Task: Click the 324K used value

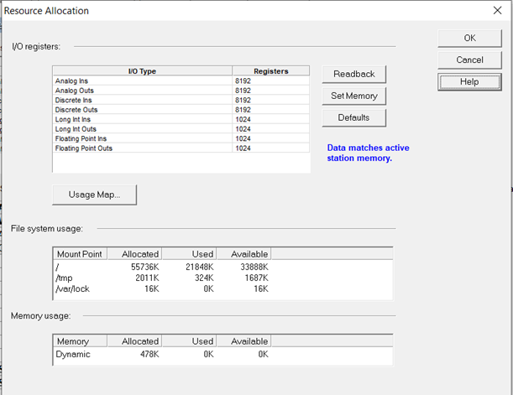Action: [204, 278]
